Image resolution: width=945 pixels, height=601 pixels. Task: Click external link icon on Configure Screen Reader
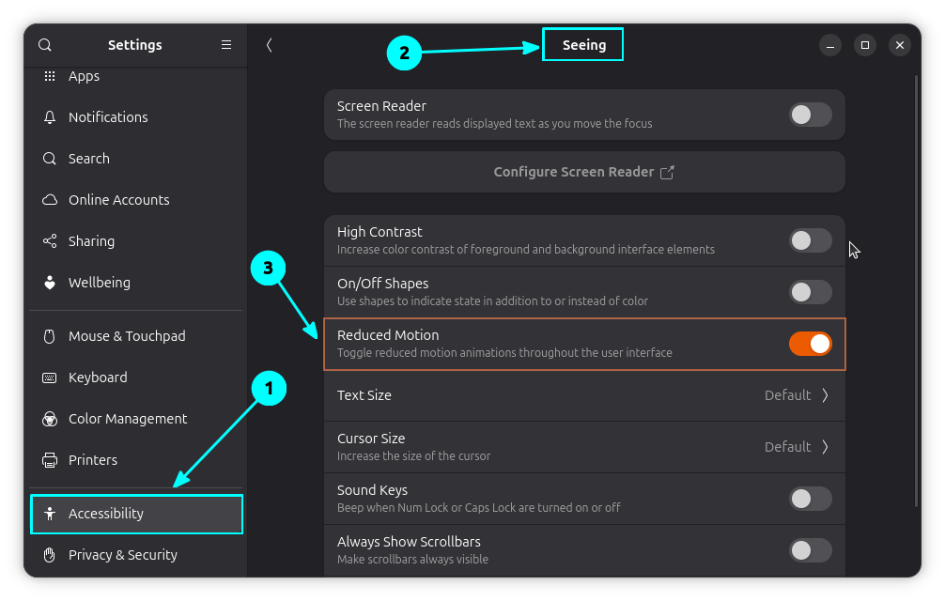(x=667, y=172)
